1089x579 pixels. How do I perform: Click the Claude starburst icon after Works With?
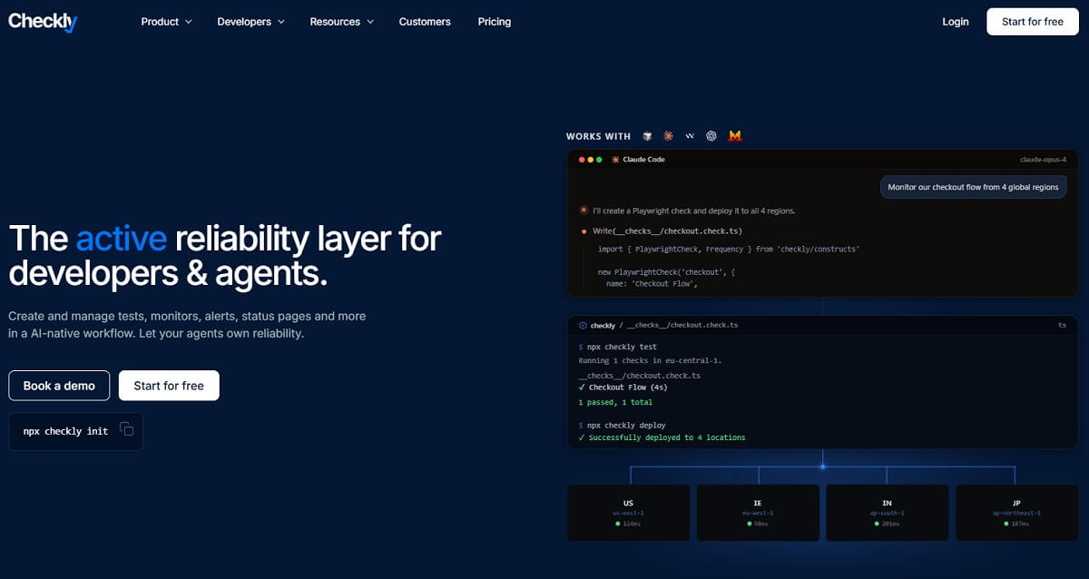[x=668, y=136]
